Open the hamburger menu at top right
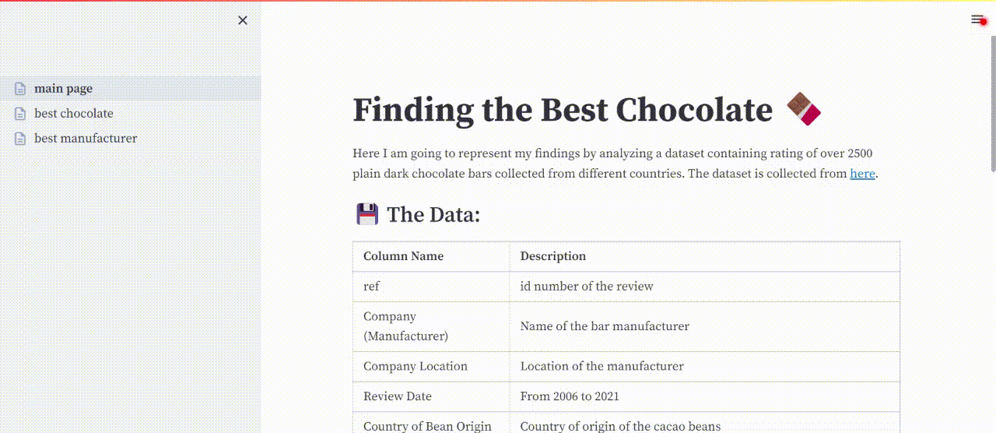The width and height of the screenshot is (996, 433). point(977,19)
